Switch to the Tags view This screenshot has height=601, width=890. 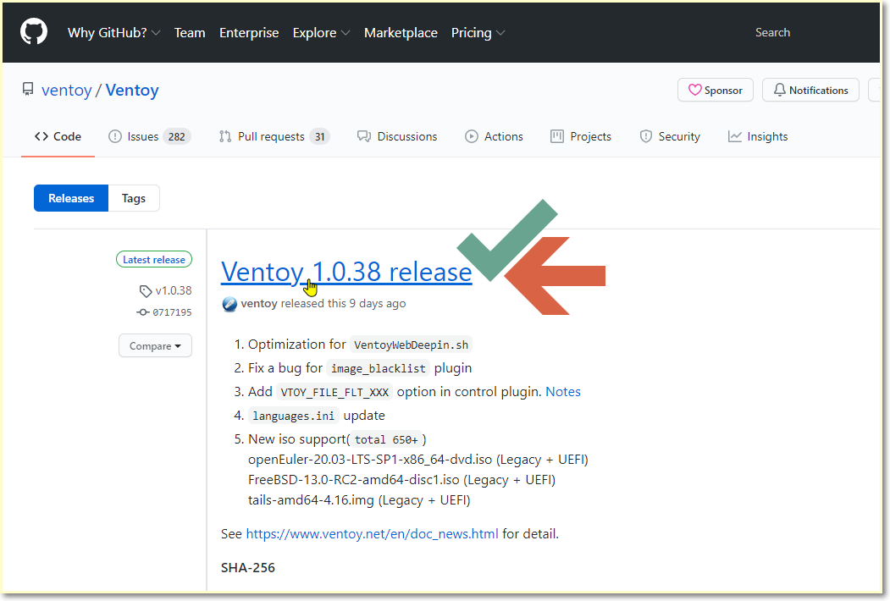[x=134, y=198]
